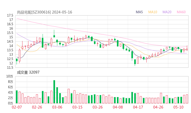Click the tallest green volume bar

click(54, 92)
